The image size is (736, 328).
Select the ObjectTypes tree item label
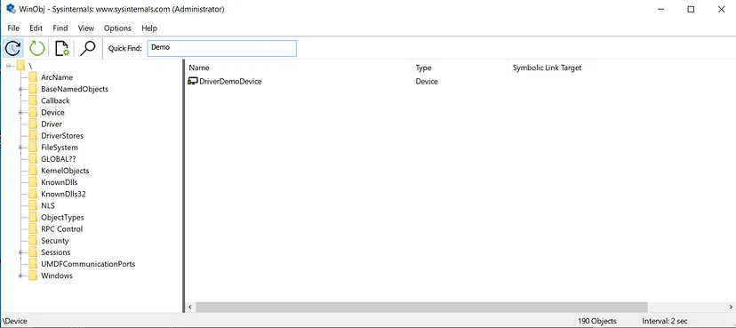click(x=62, y=217)
